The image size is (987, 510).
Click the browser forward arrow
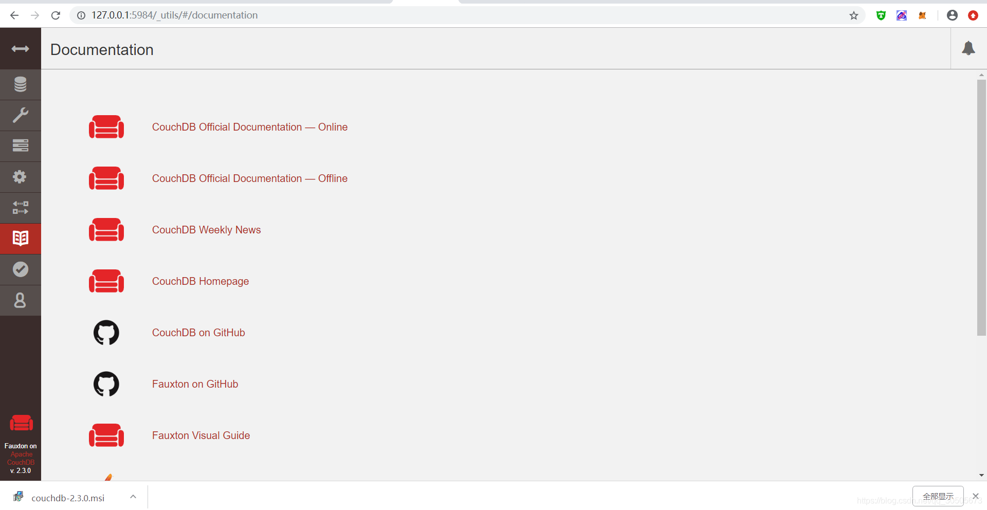(x=35, y=15)
